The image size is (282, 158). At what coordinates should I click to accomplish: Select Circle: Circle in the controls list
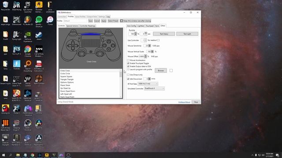click(x=65, y=74)
